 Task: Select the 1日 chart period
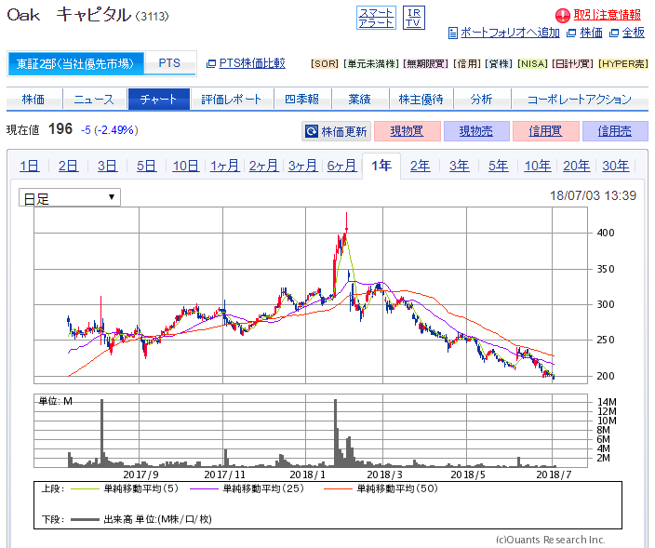pos(29,166)
